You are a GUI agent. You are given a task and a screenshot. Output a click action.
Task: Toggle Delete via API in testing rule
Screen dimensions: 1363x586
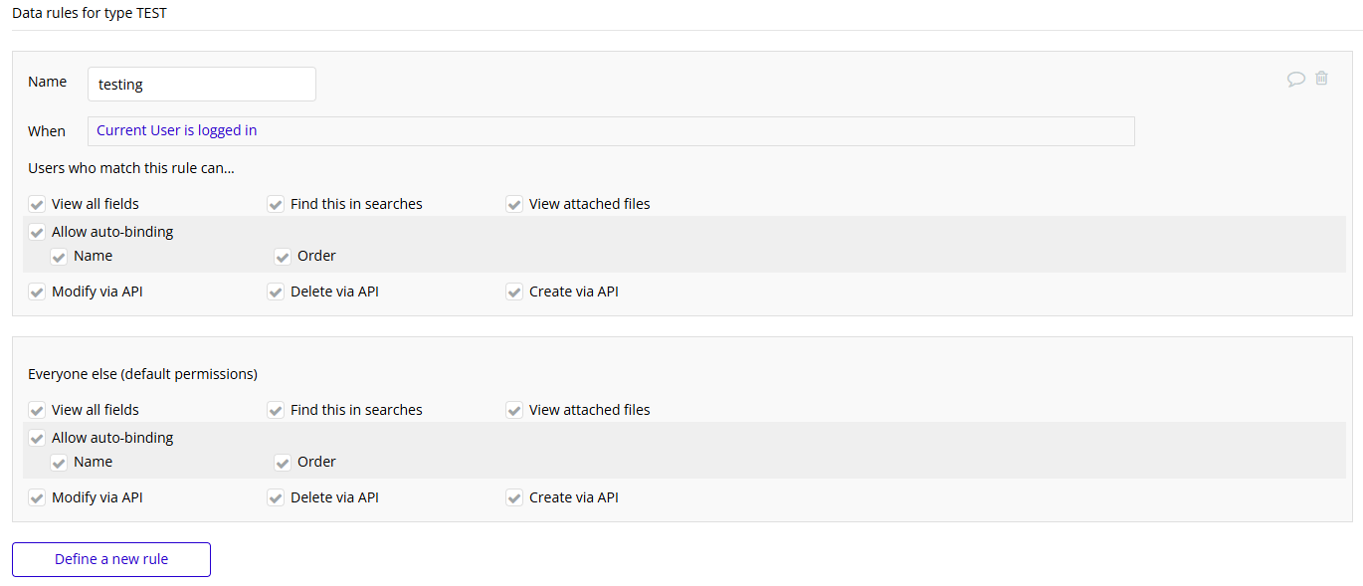point(276,292)
